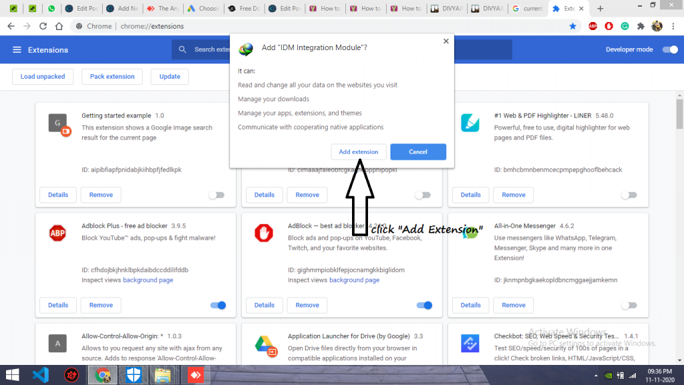Open Details for Getting started example
The image size is (684, 385).
[58, 195]
